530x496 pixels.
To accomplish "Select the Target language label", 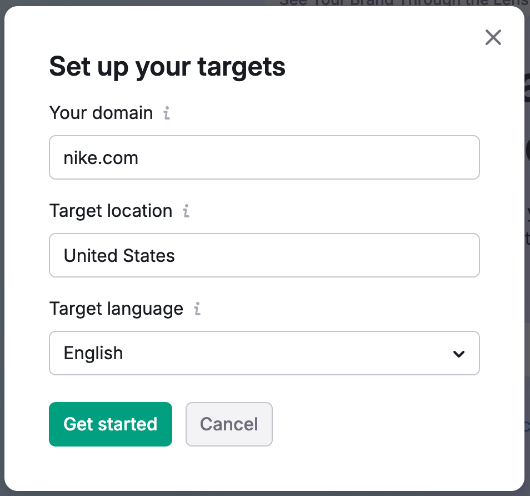I will [116, 309].
